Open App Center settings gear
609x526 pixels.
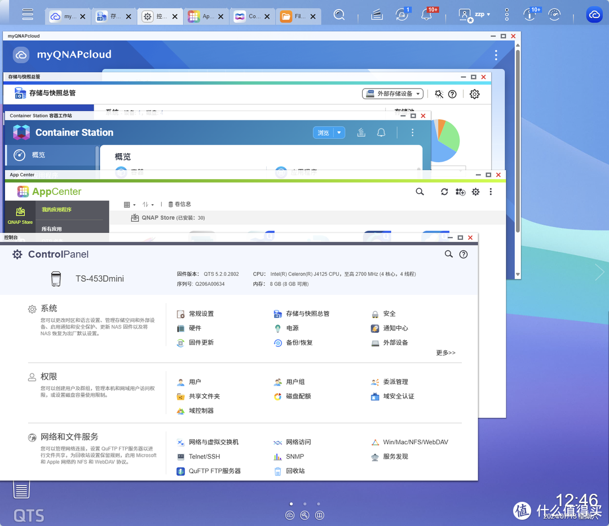pyautogui.click(x=475, y=192)
